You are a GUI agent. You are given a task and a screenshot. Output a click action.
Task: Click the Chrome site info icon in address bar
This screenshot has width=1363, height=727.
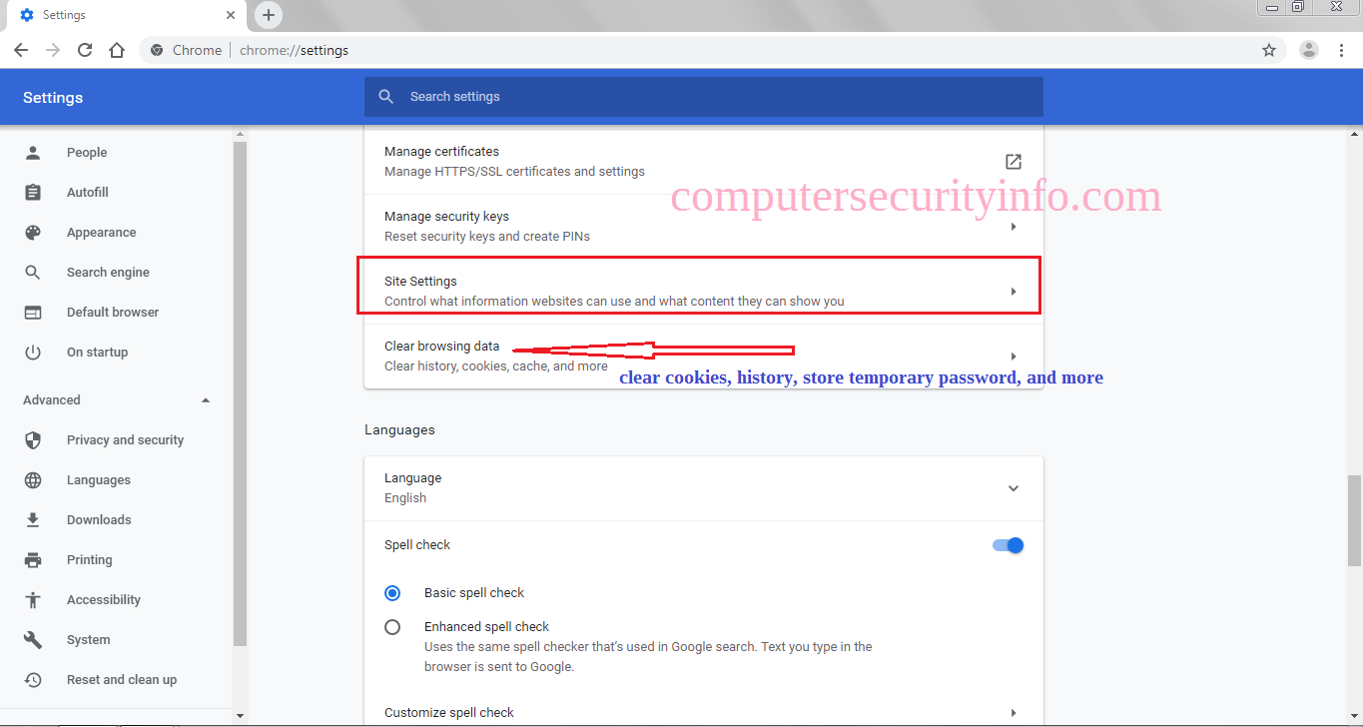[x=156, y=50]
